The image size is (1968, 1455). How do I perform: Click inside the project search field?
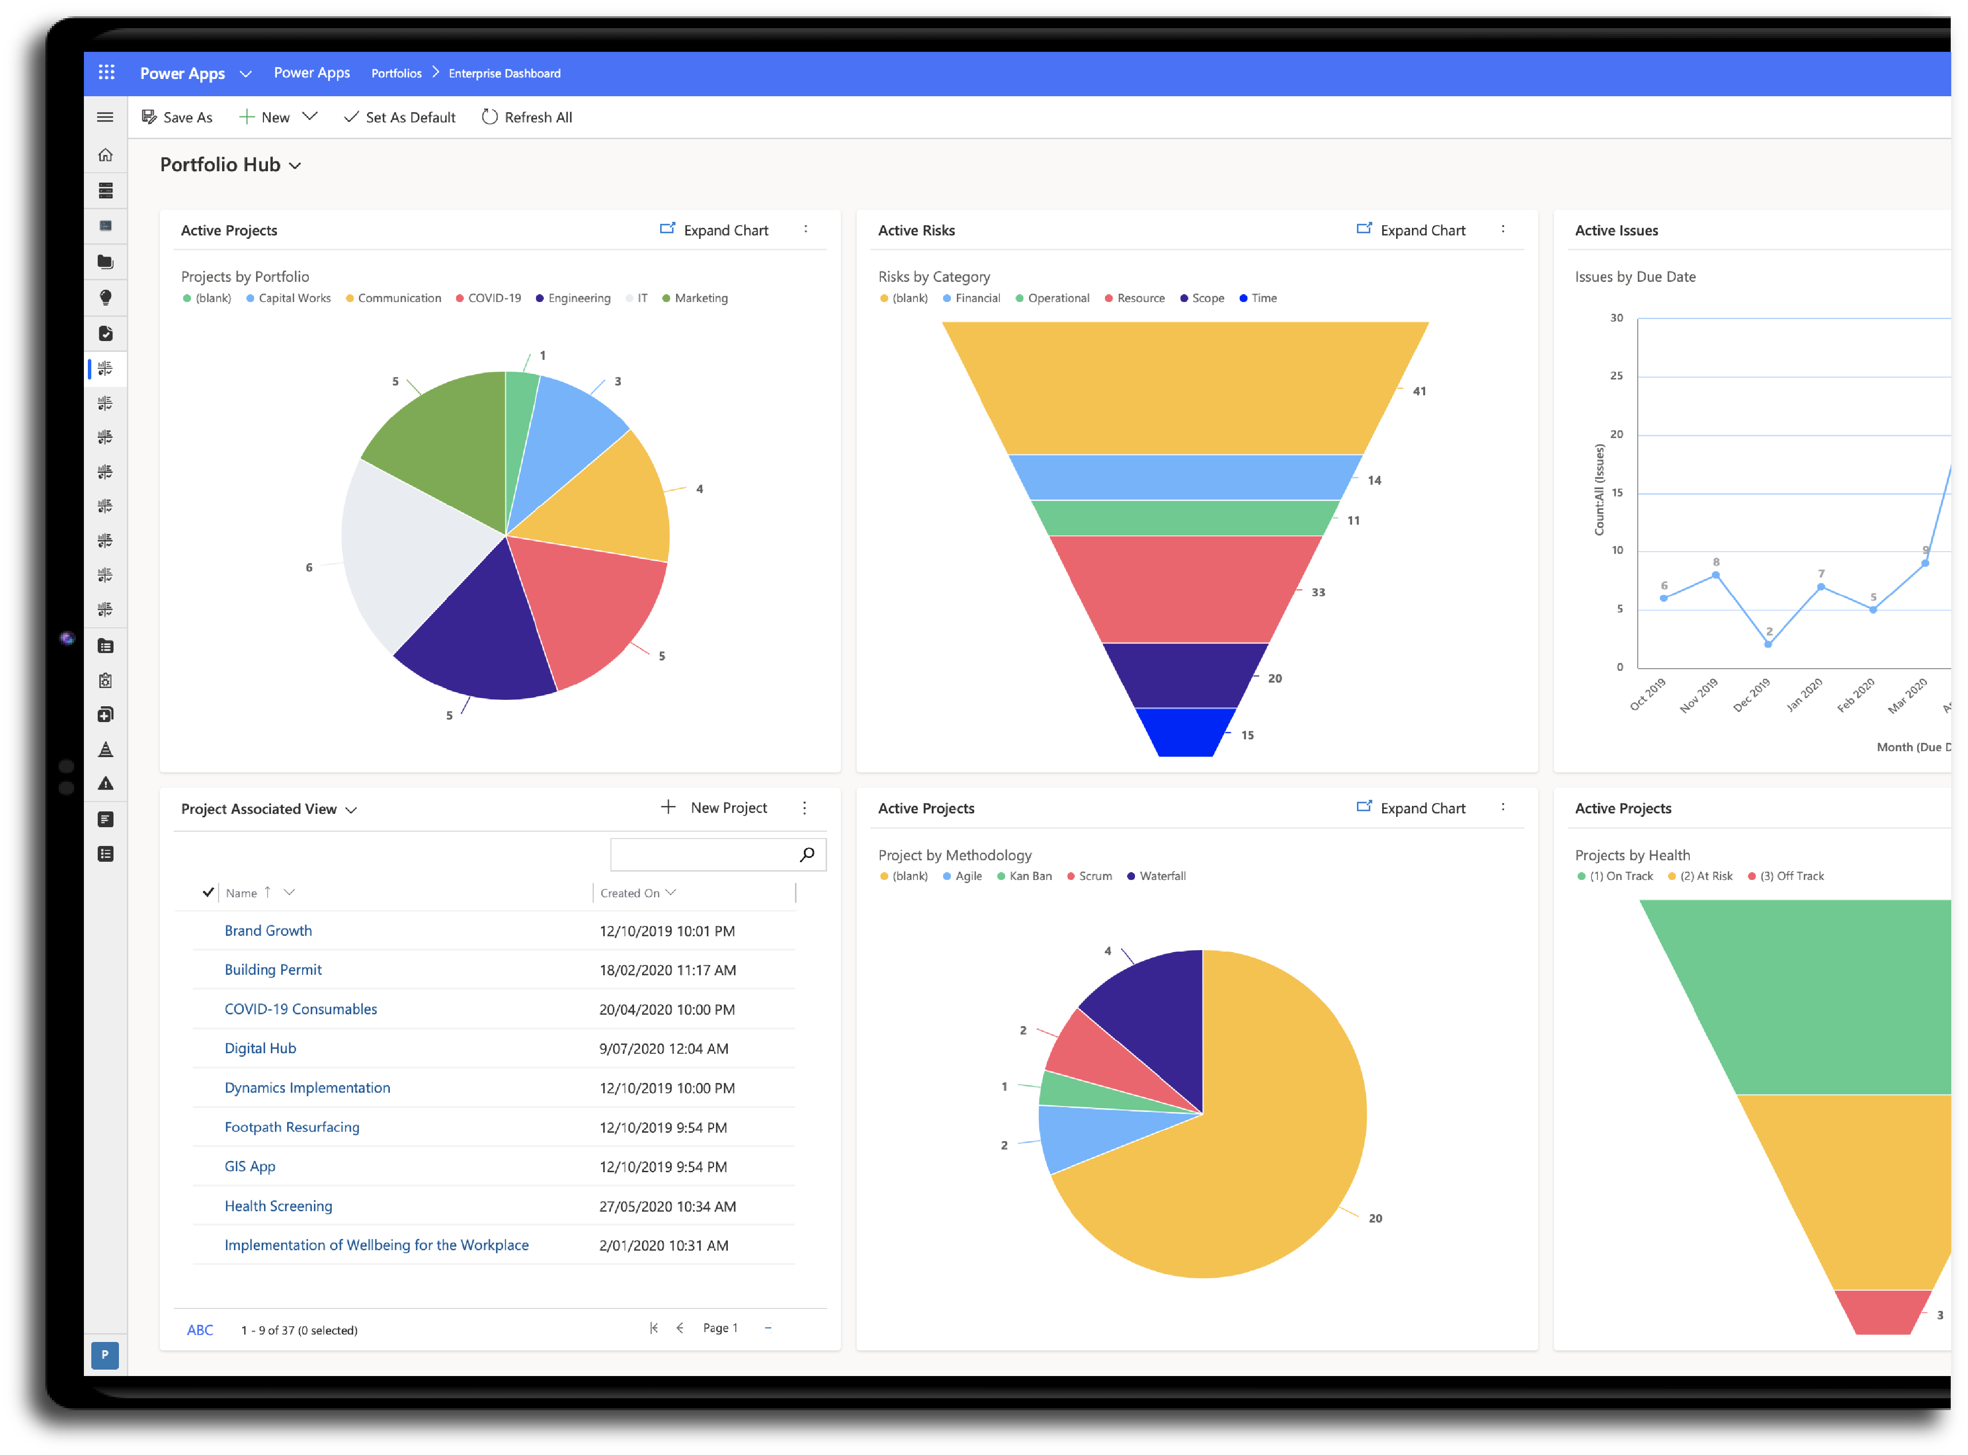pyautogui.click(x=704, y=853)
